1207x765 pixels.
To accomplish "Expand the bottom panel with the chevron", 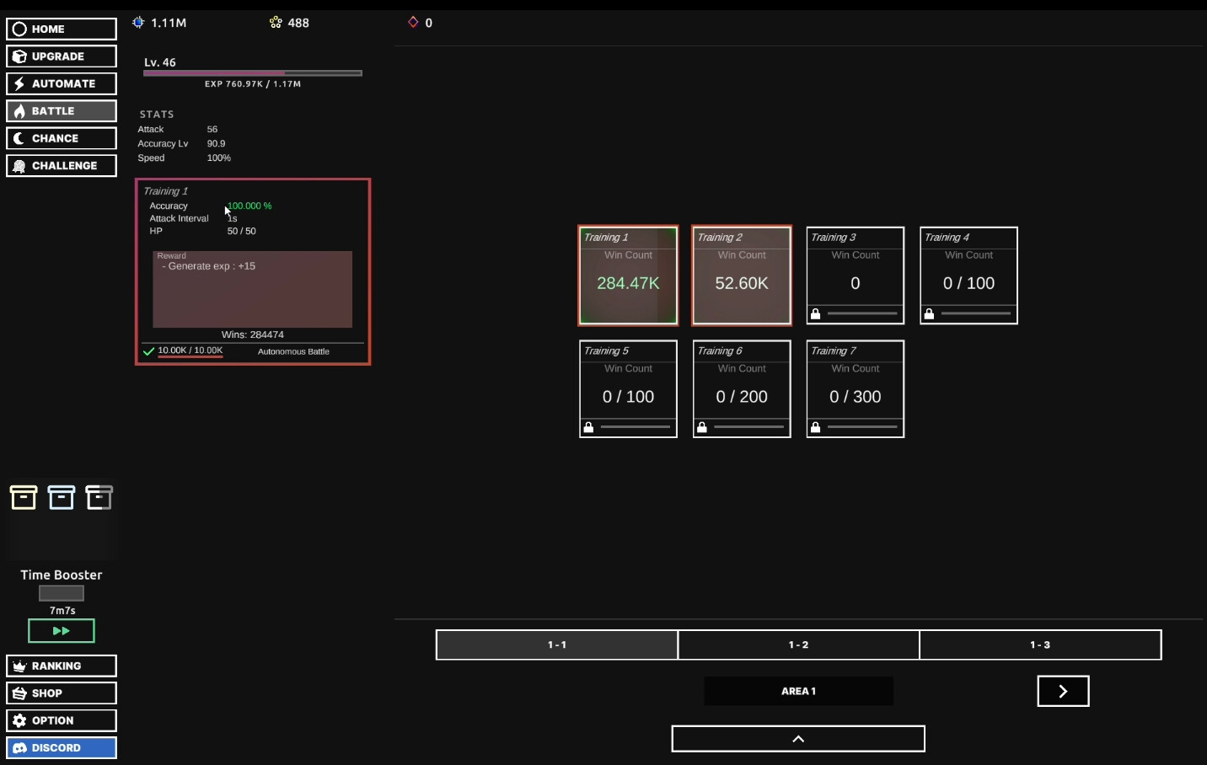I will [797, 739].
